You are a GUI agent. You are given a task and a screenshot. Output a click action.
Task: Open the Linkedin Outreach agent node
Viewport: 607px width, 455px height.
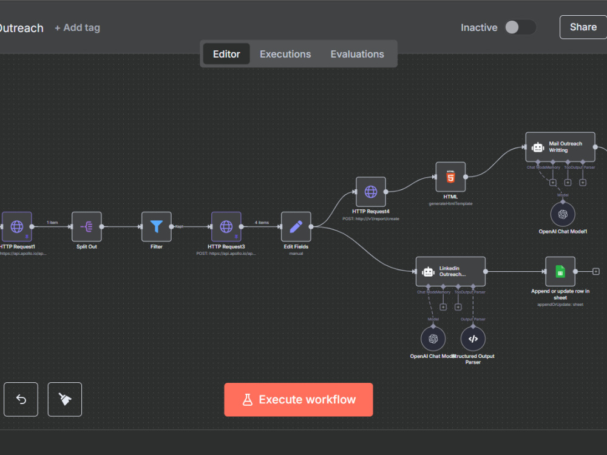pyautogui.click(x=450, y=272)
